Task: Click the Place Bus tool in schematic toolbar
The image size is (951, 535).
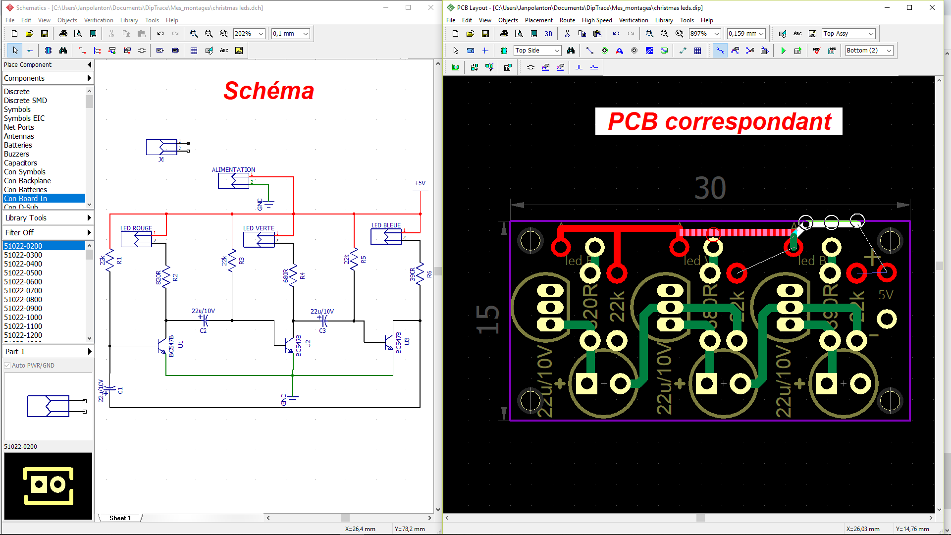Action: coord(97,51)
